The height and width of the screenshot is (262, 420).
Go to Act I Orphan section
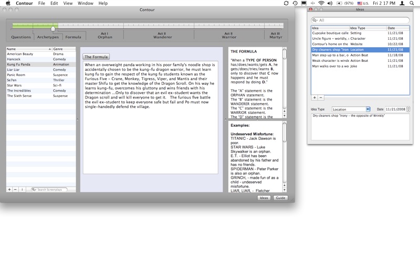tap(104, 35)
